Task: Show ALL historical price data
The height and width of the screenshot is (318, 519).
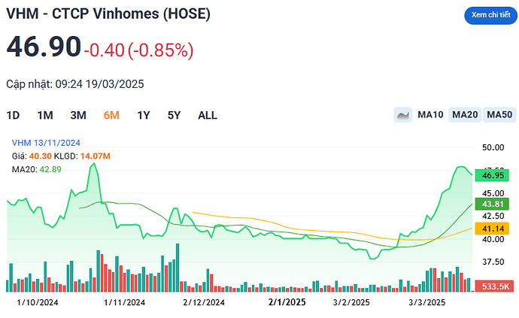Action: coord(208,115)
